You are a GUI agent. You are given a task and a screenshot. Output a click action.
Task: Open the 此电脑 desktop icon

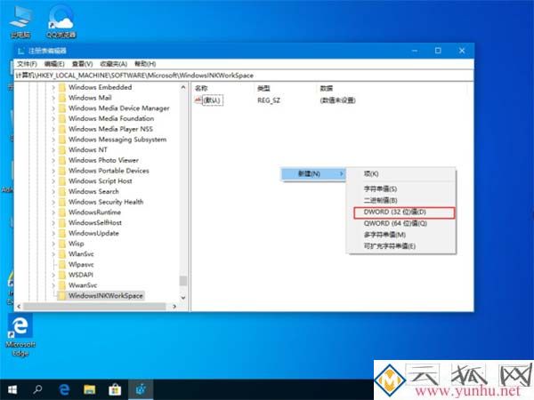pos(20,21)
